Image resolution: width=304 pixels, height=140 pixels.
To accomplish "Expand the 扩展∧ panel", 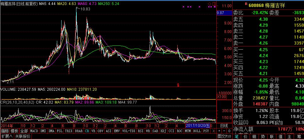I will pyautogui.click(x=7, y=136).
